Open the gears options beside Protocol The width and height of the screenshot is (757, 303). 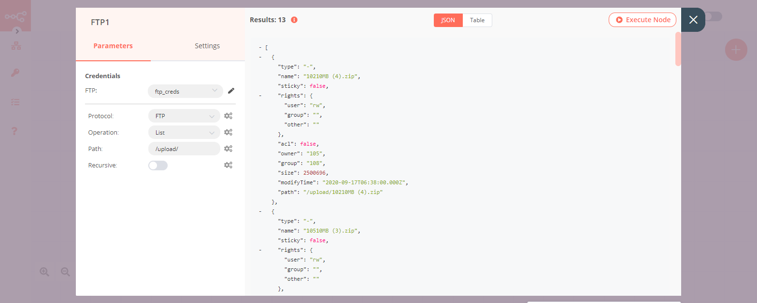228,116
